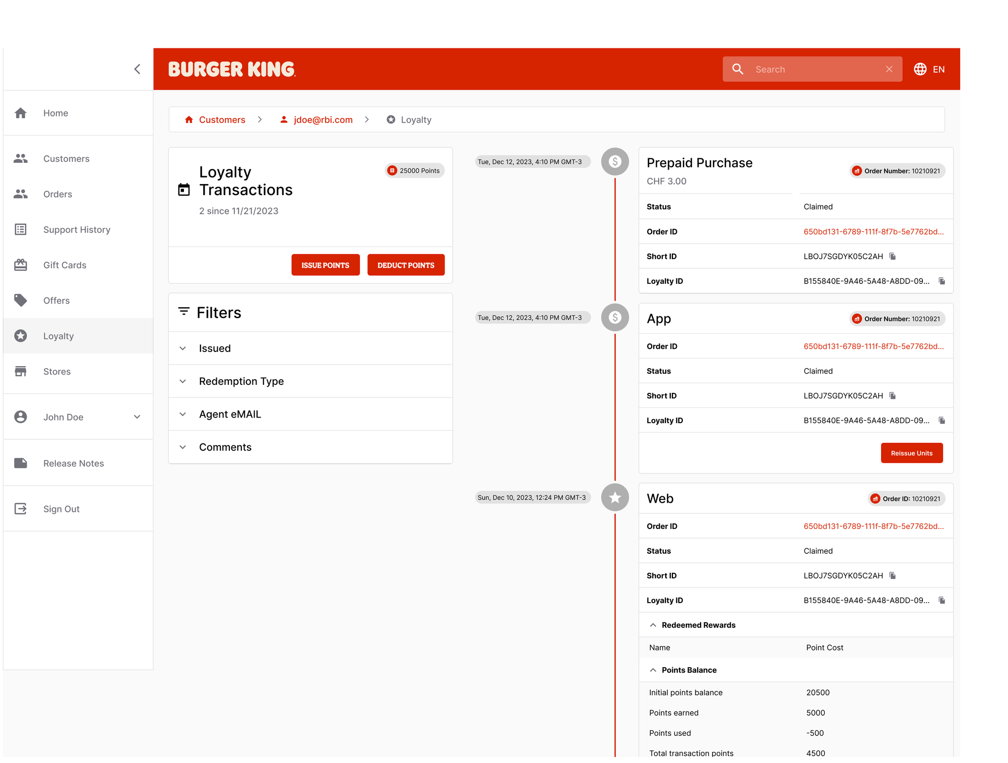Expand the Redemption Type filter
1008x763 pixels.
tap(310, 381)
